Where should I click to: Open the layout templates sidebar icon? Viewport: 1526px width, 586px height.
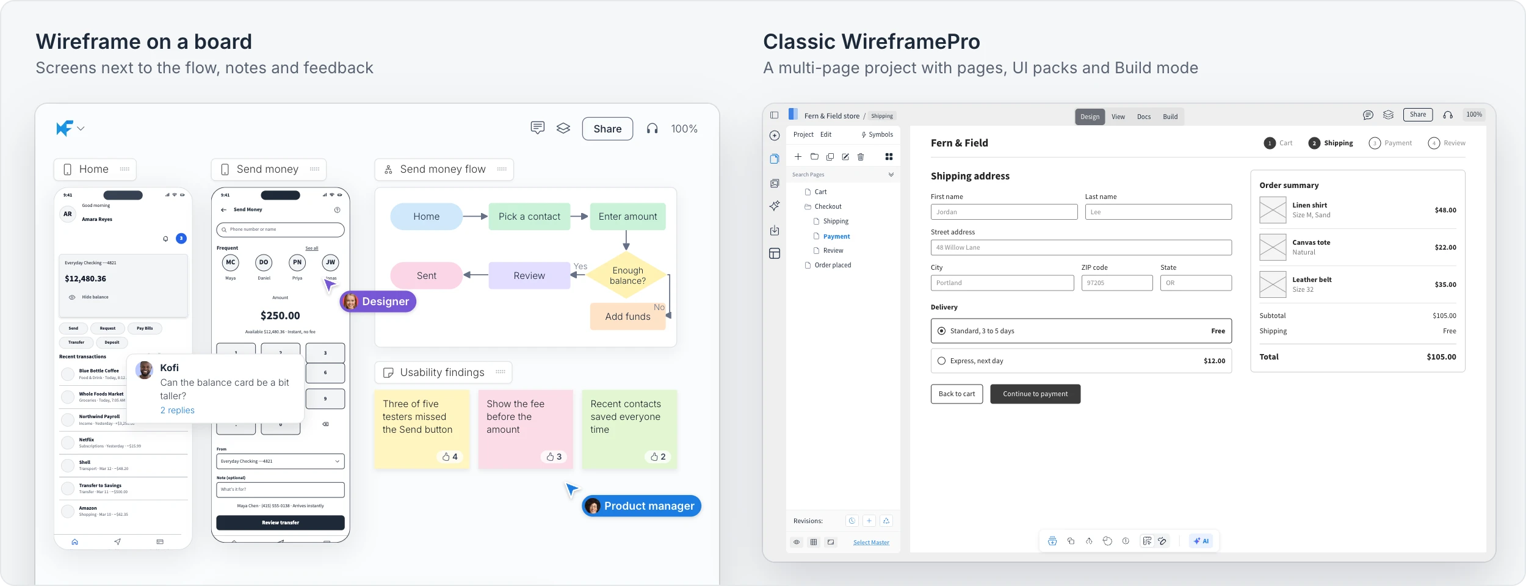click(x=775, y=253)
